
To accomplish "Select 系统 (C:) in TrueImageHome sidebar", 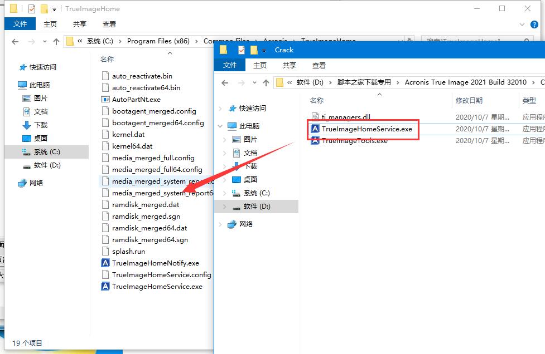I will click(x=46, y=152).
